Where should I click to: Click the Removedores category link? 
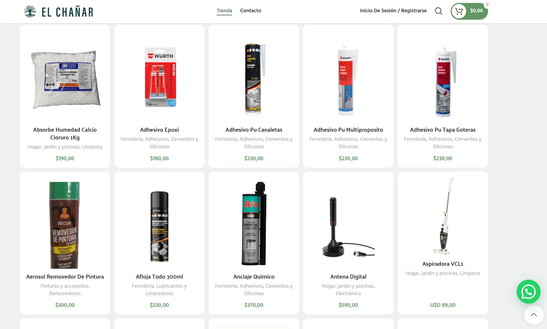click(65, 293)
